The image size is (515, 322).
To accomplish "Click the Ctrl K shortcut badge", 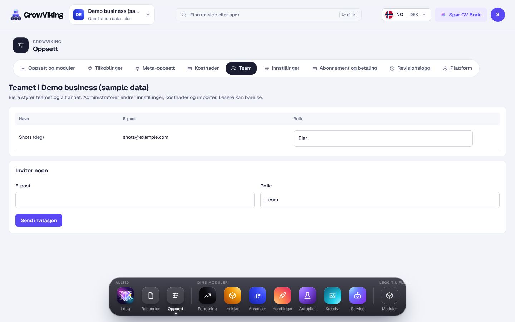I will click(349, 15).
